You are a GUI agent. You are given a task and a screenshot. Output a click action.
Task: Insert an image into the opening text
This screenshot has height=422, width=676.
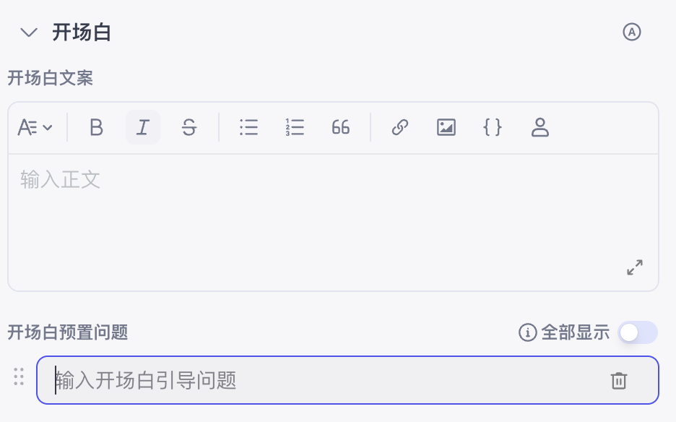pyautogui.click(x=446, y=127)
